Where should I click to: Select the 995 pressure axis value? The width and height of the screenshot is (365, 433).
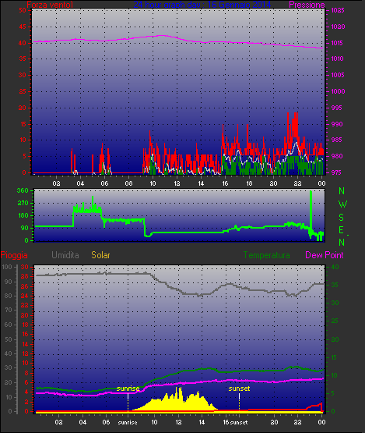(x=337, y=108)
